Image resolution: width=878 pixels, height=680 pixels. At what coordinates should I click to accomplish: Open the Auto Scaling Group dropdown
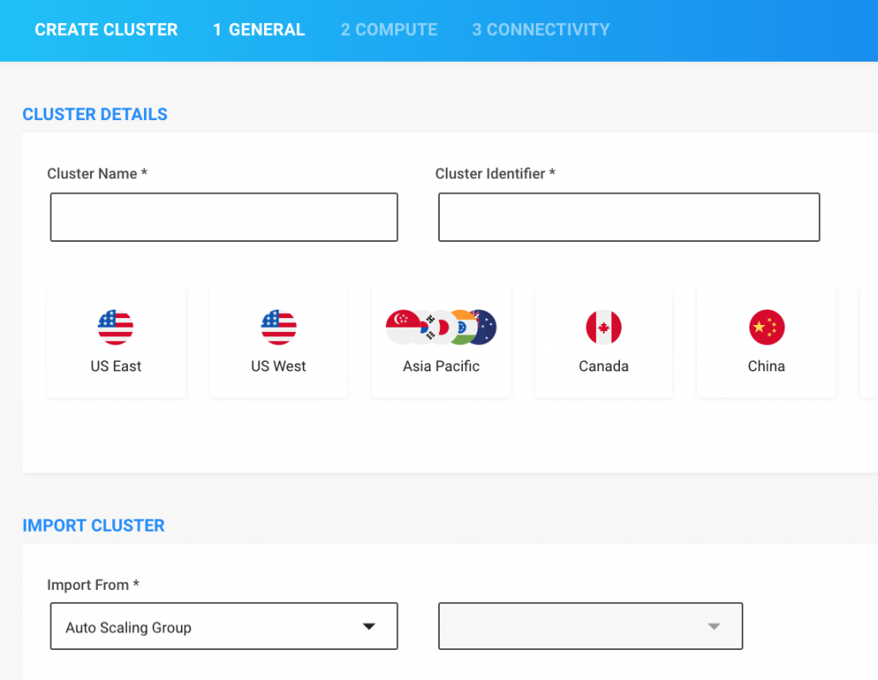tap(224, 627)
